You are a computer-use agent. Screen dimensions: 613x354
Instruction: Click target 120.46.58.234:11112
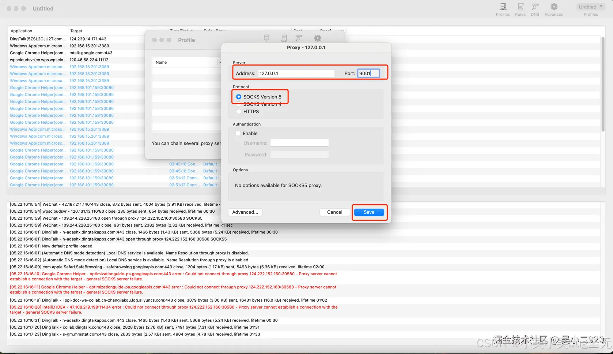coord(89,60)
